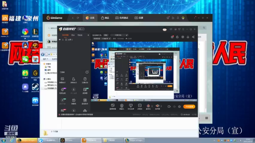This screenshot has height=143, width=255.
Task: Click the unlock padlock icon in stream toolbar
Action: point(177,37)
